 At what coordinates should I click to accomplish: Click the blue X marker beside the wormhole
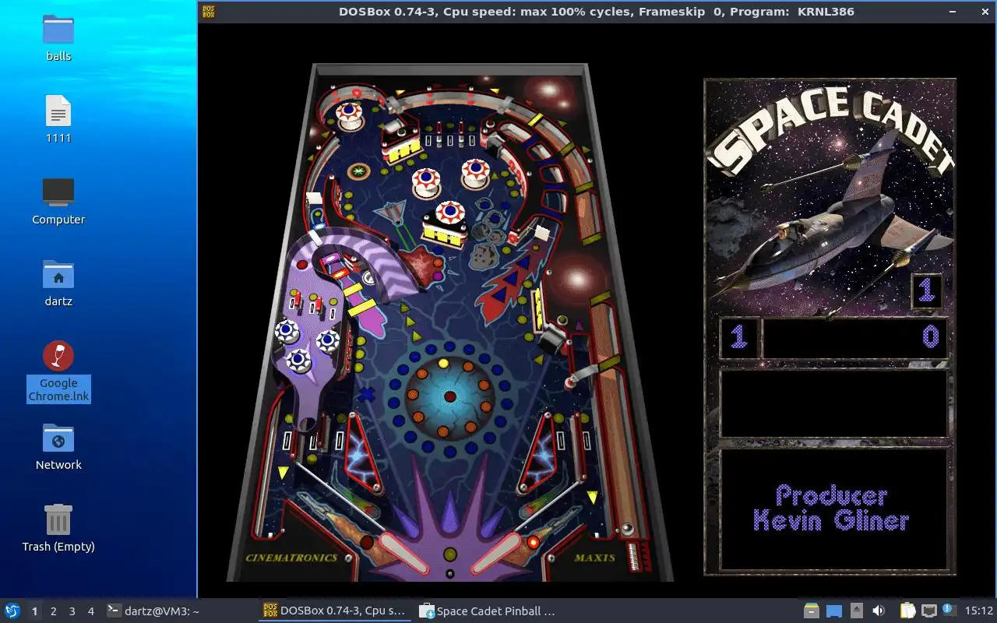tap(367, 395)
